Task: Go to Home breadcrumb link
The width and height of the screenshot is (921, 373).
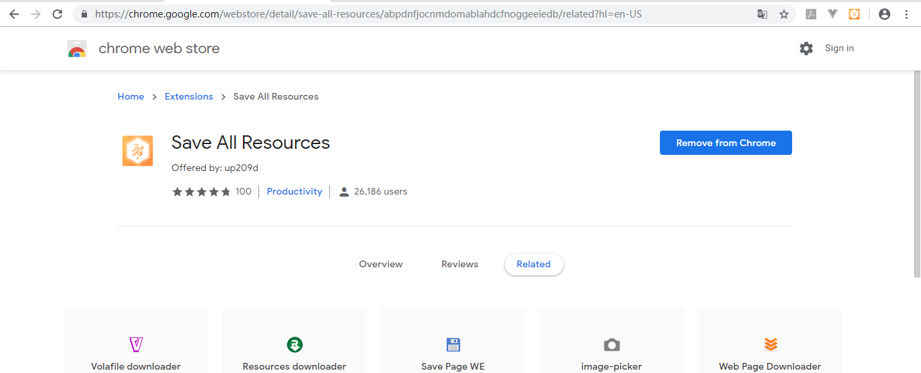Action: click(x=131, y=97)
